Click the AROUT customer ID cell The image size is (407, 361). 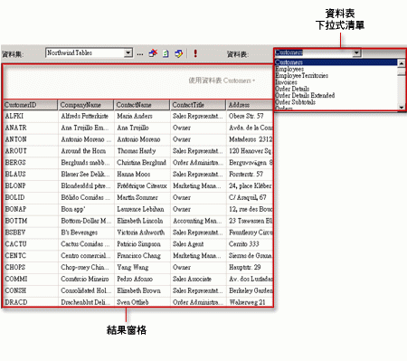[x=31, y=151]
